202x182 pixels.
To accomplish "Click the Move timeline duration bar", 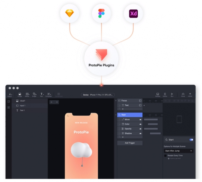I will [151, 120].
